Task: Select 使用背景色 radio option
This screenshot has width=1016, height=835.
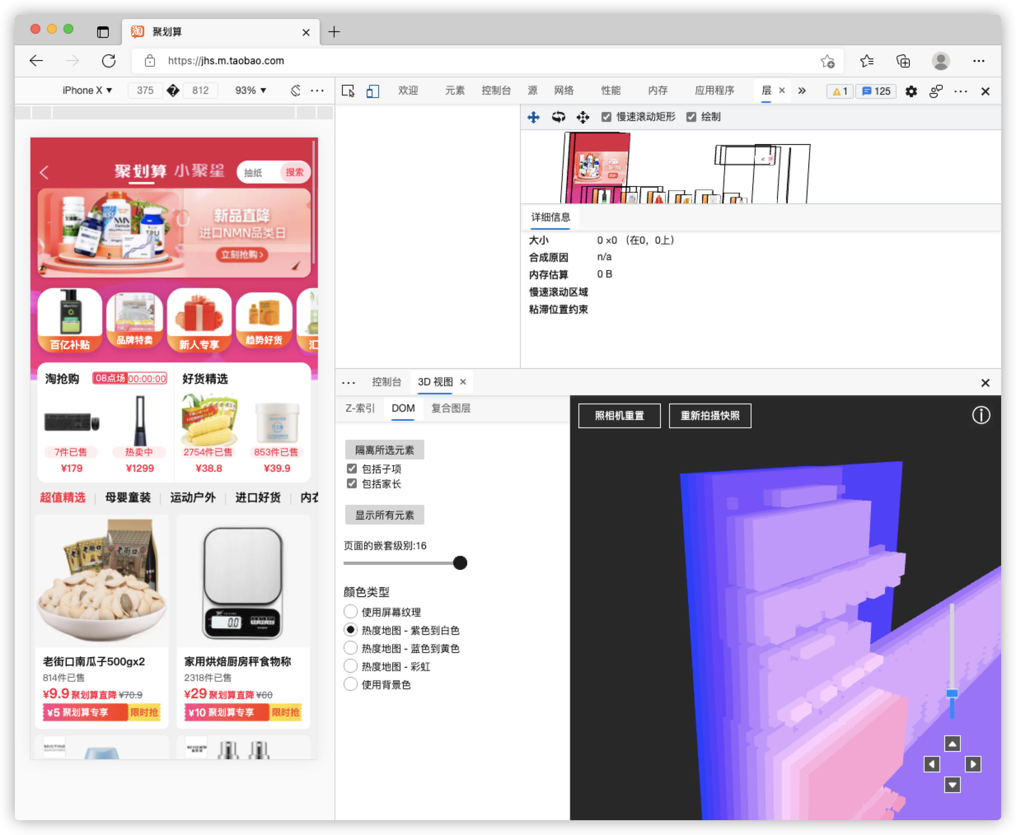Action: coord(350,684)
